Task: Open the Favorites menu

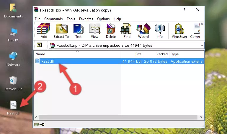Action: (x=86, y=19)
